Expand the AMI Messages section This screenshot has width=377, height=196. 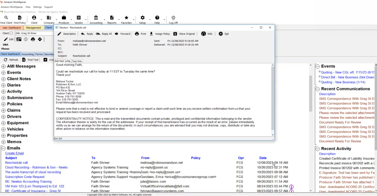(4, 66)
